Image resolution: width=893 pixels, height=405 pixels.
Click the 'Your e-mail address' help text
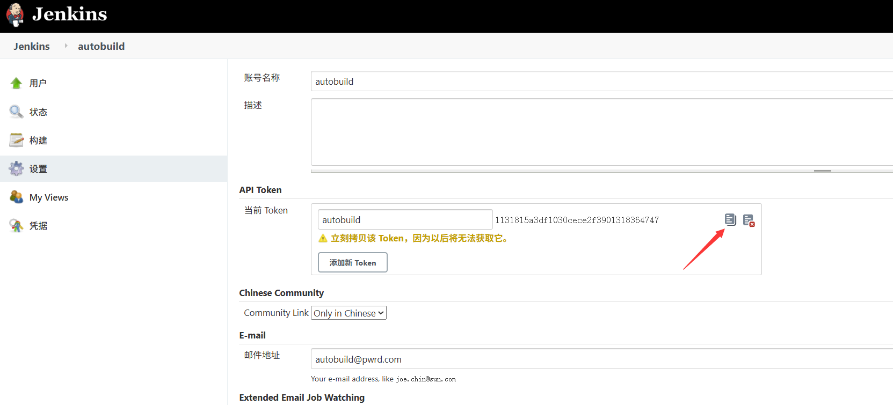point(383,379)
